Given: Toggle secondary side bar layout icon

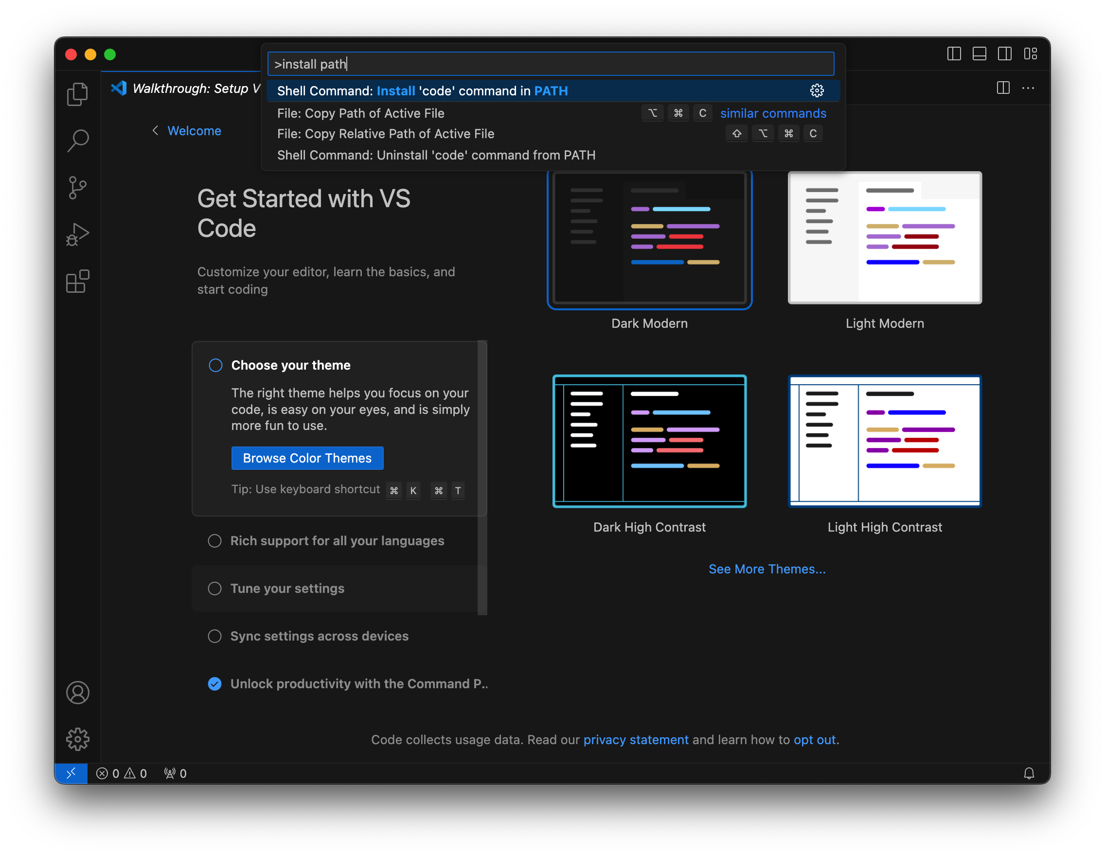Looking at the screenshot, I should click(x=1004, y=53).
